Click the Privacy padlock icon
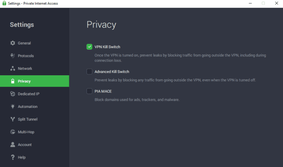The height and width of the screenshot is (167, 283). click(x=13, y=81)
